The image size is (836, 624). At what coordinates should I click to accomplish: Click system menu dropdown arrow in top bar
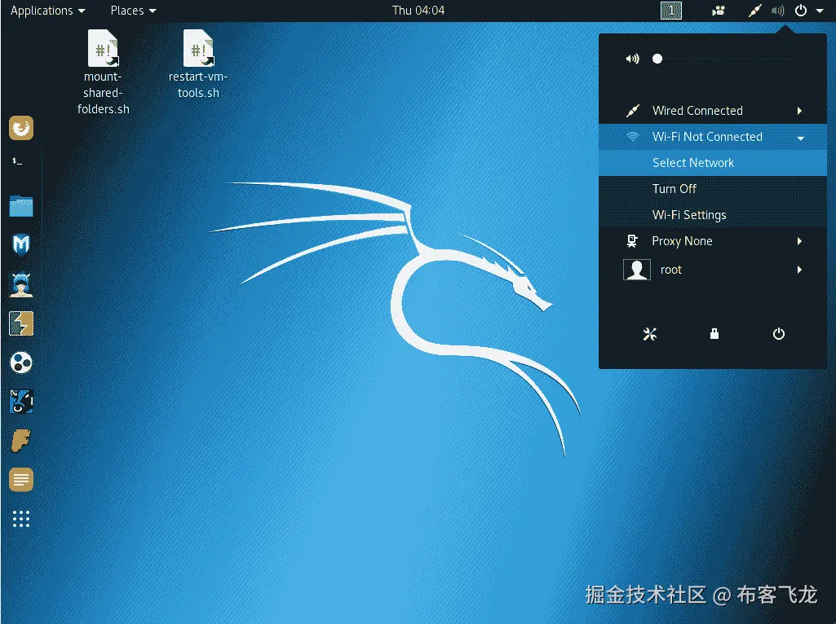(820, 11)
